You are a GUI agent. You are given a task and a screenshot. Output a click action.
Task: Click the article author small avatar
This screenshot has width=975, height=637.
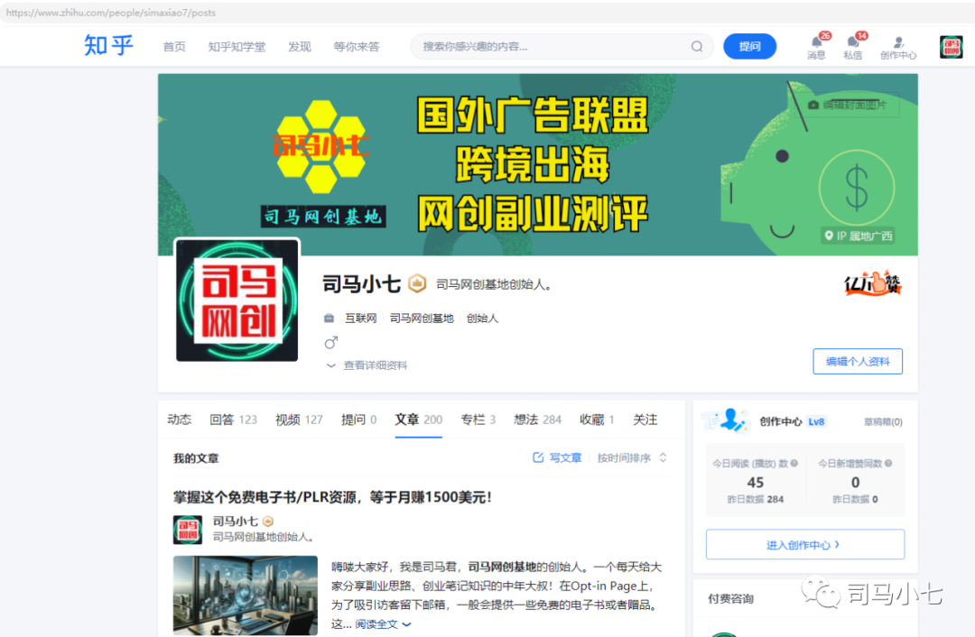click(187, 530)
